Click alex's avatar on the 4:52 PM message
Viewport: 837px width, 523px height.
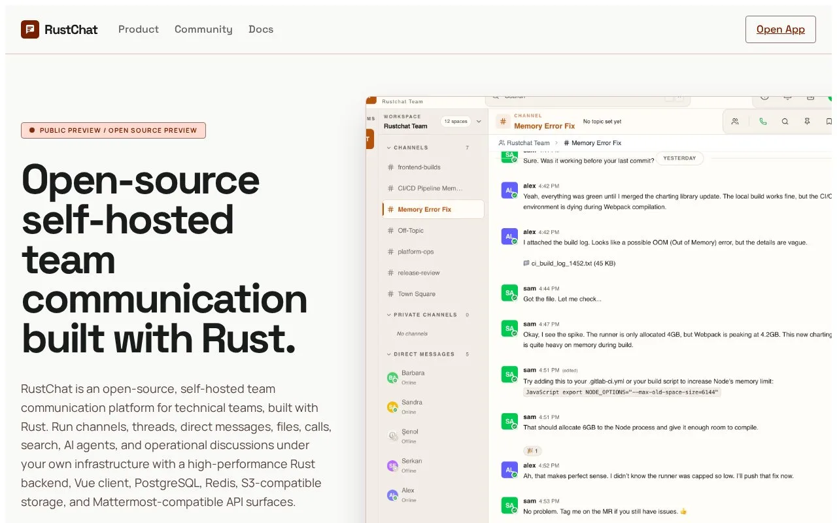tap(509, 470)
